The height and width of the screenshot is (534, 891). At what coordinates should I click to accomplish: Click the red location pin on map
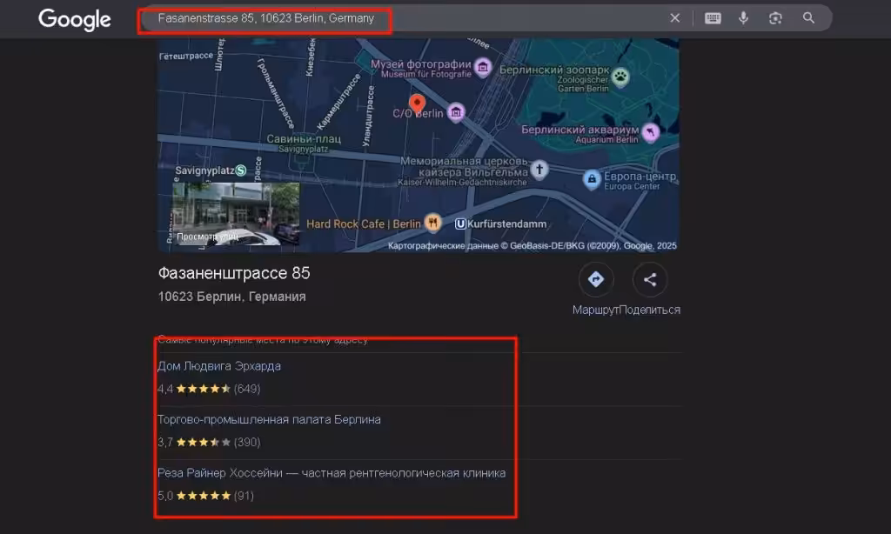click(417, 105)
